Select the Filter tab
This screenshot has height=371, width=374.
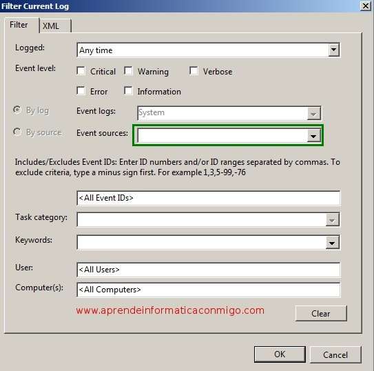pyautogui.click(x=22, y=25)
